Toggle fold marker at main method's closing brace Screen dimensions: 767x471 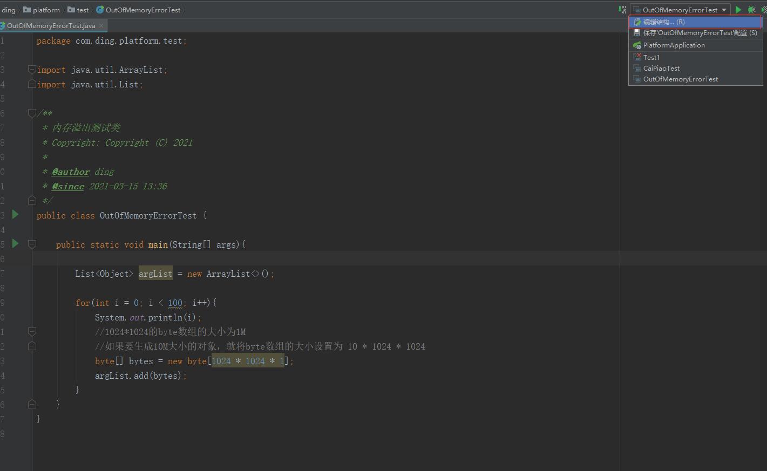click(x=32, y=404)
